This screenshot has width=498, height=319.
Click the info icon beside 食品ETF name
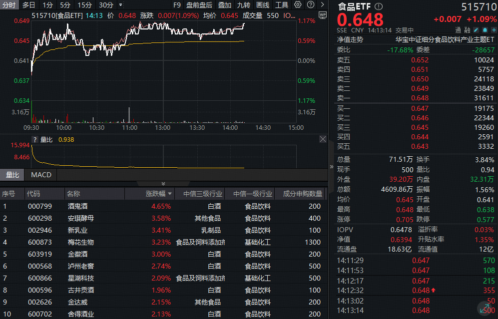pos(379,6)
